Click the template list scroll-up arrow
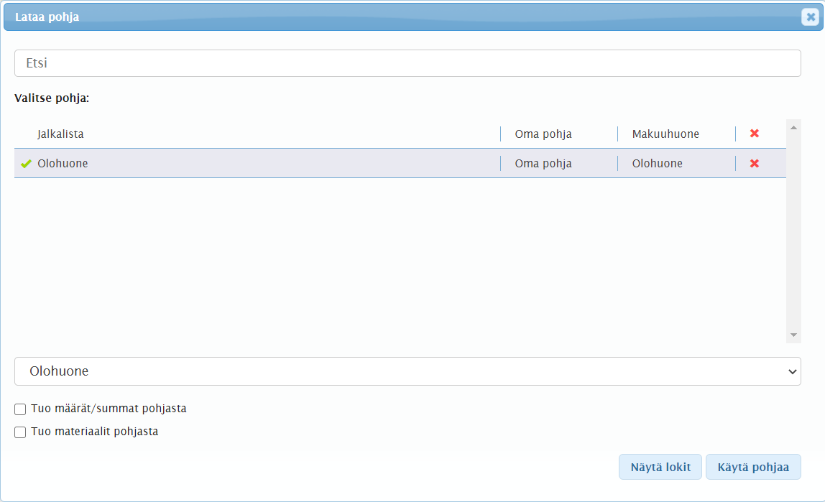Screen dimensions: 825x502 point(793,128)
